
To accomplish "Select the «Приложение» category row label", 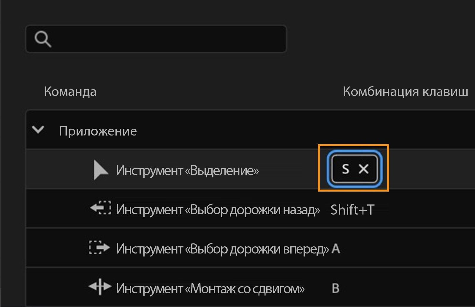I will coord(98,131).
